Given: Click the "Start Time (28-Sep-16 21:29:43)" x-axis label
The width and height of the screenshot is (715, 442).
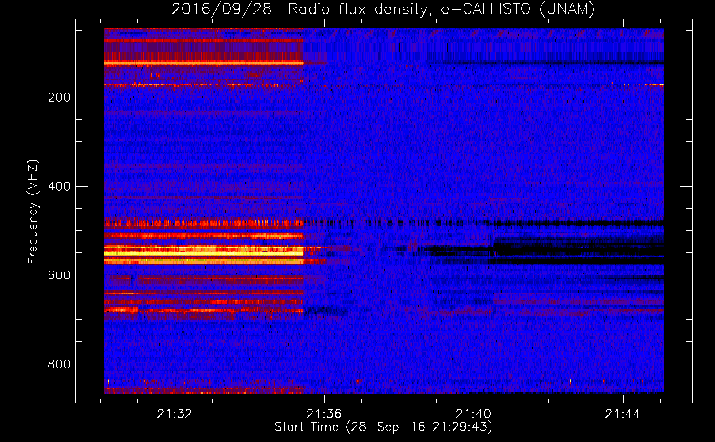Looking at the screenshot, I should [x=383, y=427].
